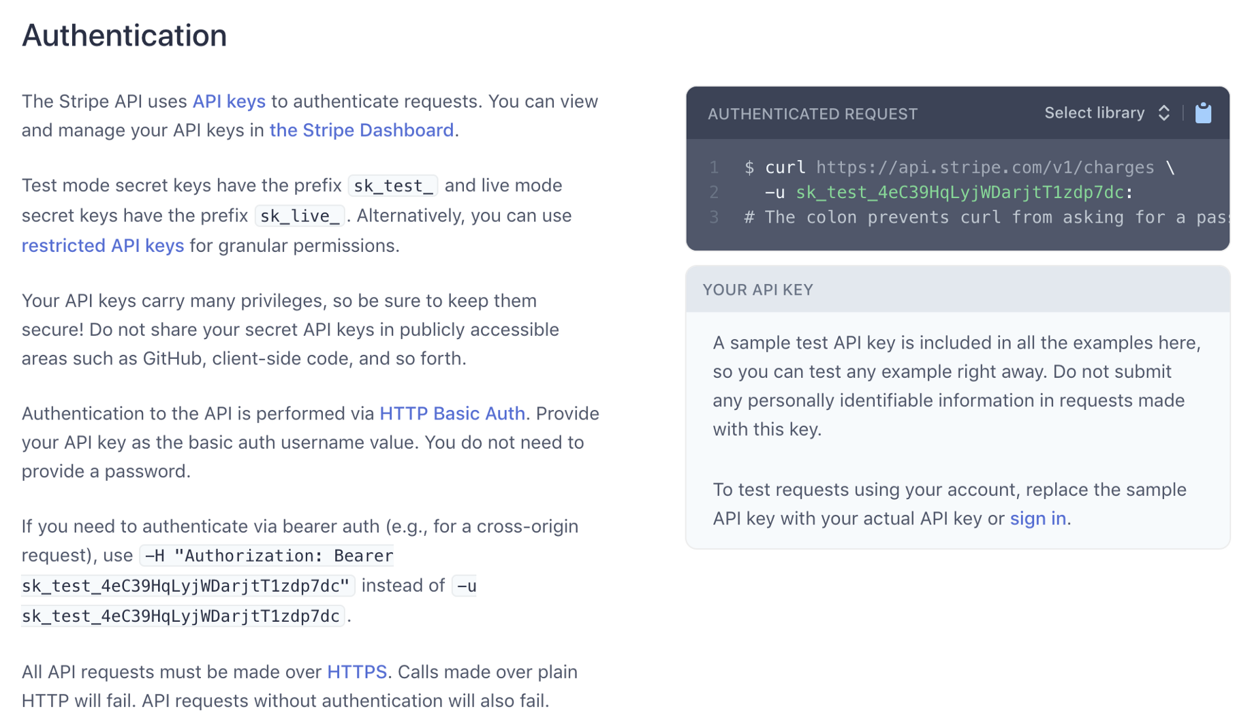Follow the restricted API keys link

coord(103,245)
